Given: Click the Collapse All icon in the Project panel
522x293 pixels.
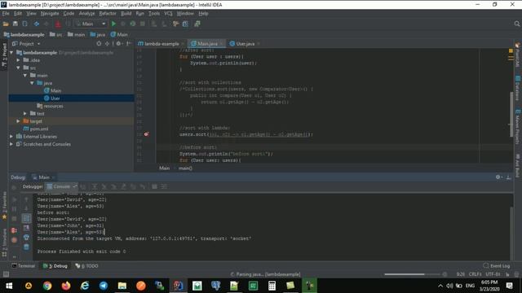Looking at the screenshot, I should click(107, 43).
